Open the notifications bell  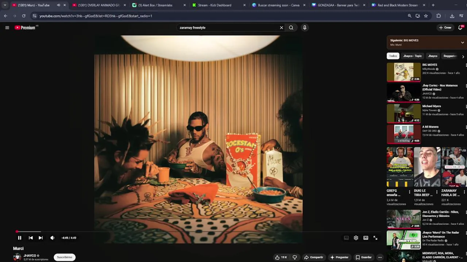(x=460, y=28)
